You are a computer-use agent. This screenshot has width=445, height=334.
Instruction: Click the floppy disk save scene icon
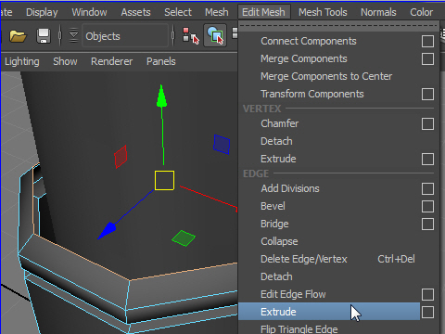[44, 36]
